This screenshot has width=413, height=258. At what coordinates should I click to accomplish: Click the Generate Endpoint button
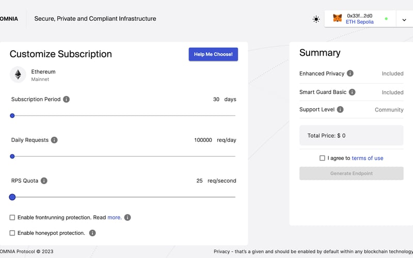[351, 173]
